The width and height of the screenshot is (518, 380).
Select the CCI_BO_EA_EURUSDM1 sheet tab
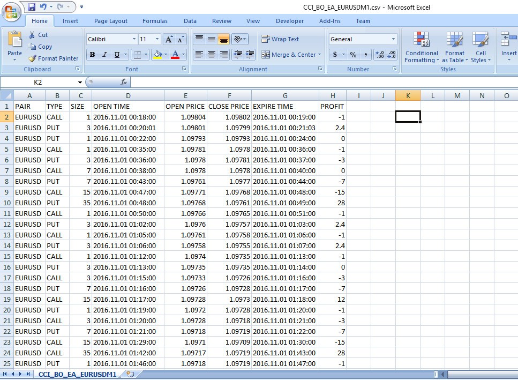pyautogui.click(x=77, y=375)
